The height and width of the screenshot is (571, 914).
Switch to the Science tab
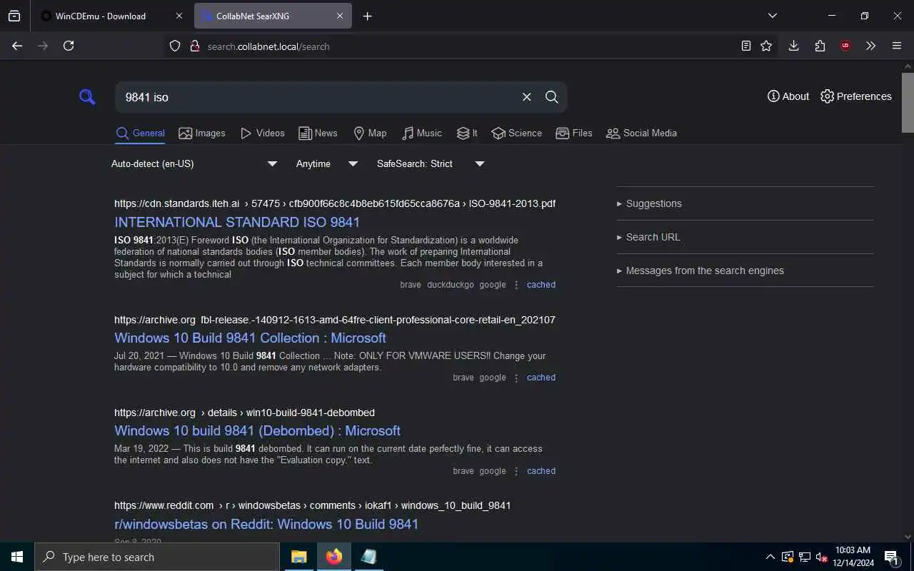pyautogui.click(x=516, y=133)
